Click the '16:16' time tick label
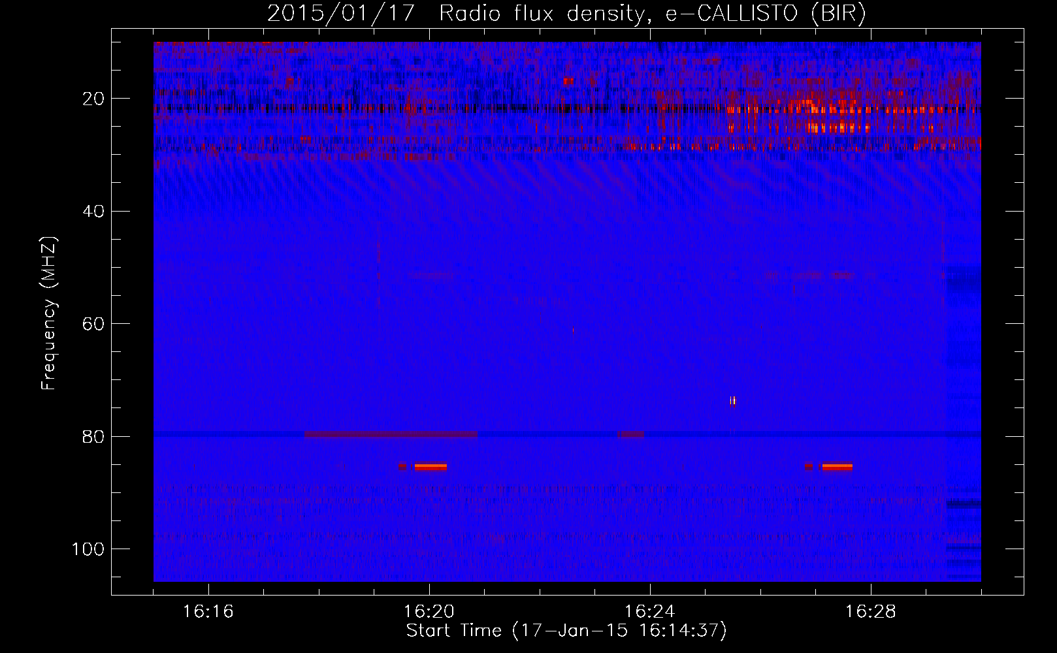Image resolution: width=1057 pixels, height=653 pixels. 208,611
